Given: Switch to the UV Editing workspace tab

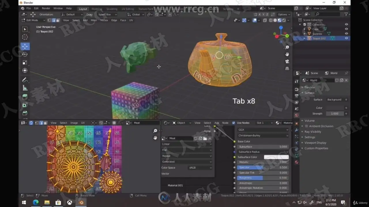Looking at the screenshot, I should click(x=128, y=9).
